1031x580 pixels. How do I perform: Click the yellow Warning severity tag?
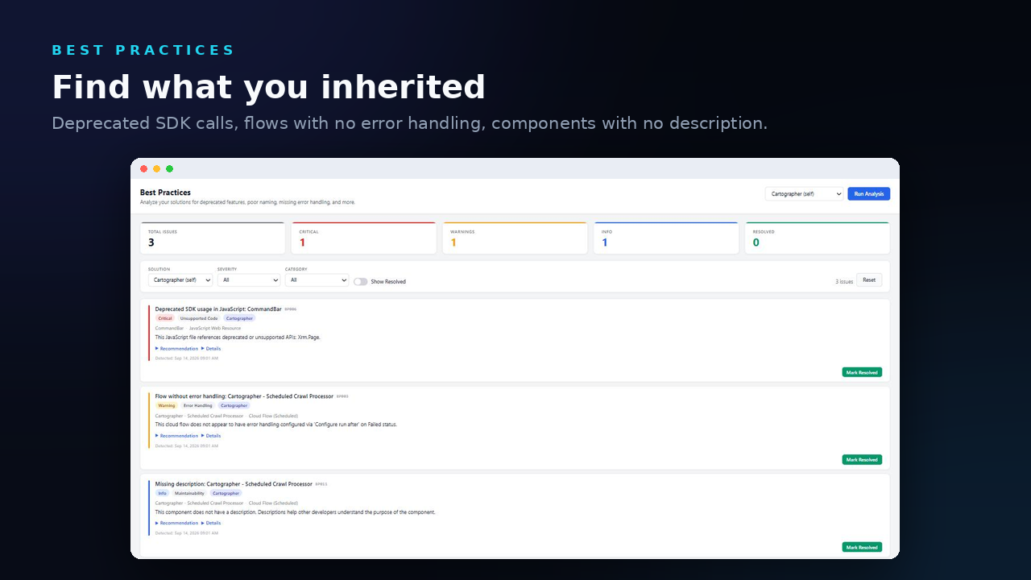pos(167,406)
